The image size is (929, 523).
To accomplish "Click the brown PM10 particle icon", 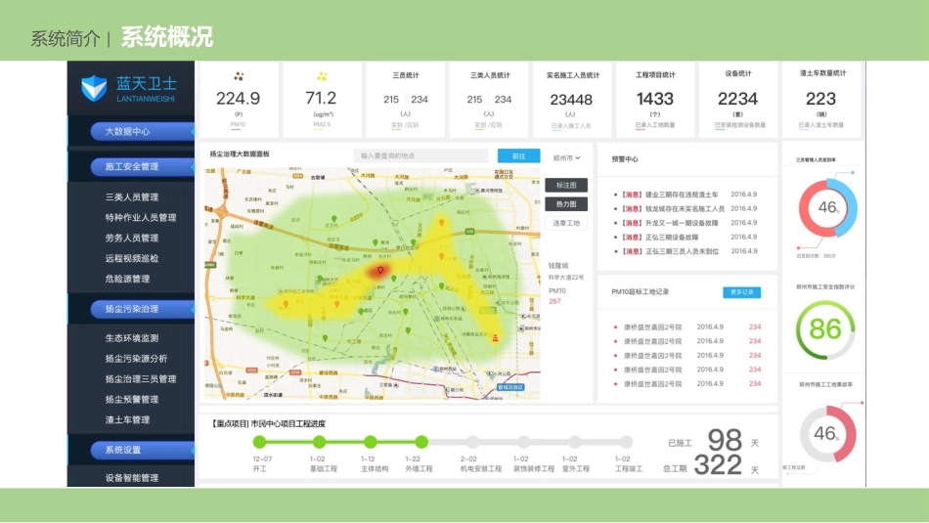I will pyautogui.click(x=239, y=76).
